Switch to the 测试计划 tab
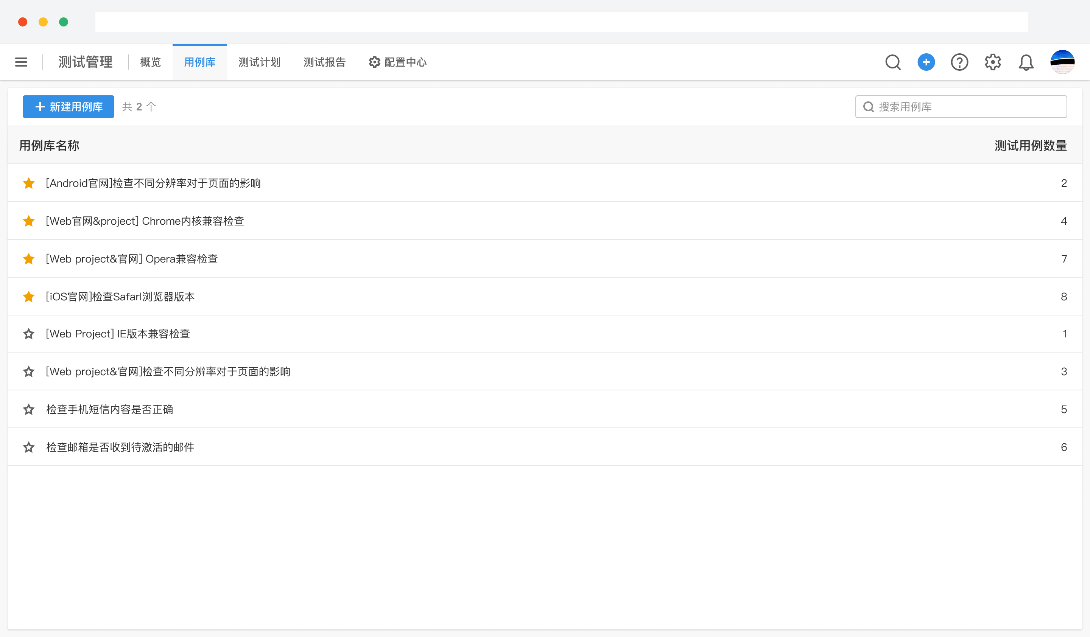This screenshot has height=637, width=1090. point(259,62)
